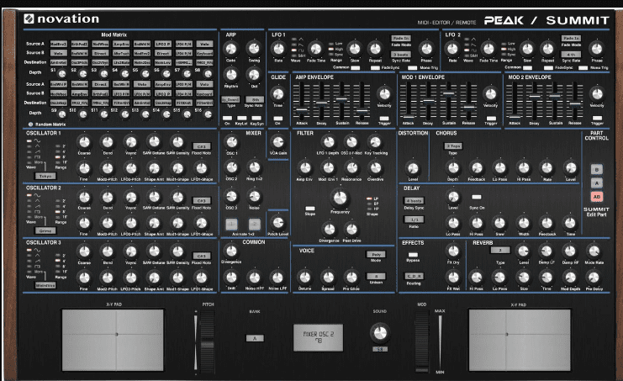Toggle the Effects Bypass switch
This screenshot has height=381, width=623.
coord(413,255)
